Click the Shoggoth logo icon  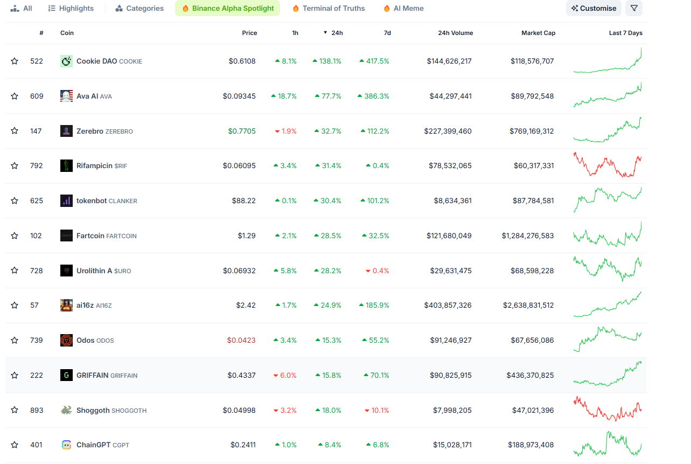click(x=66, y=410)
